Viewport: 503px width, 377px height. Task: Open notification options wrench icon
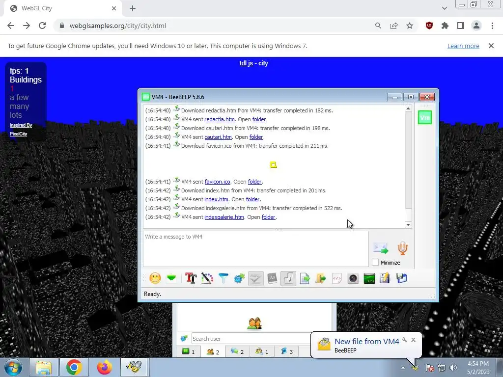[405, 340]
